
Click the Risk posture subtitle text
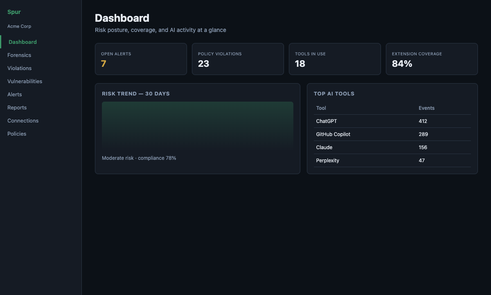coord(160,30)
